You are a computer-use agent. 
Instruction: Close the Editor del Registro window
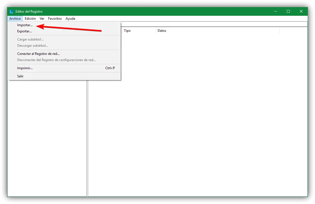tap(301, 12)
